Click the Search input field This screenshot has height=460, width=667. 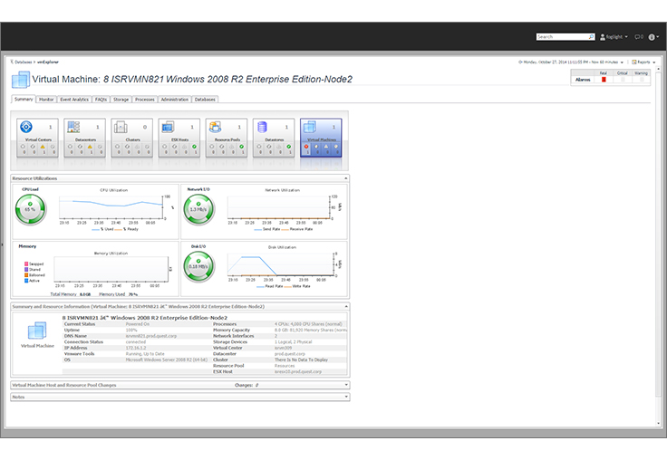(562, 37)
